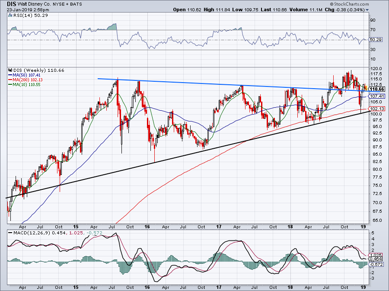
Task: Select the MA(10) 110.55 legend entry
Action: [x=24, y=85]
